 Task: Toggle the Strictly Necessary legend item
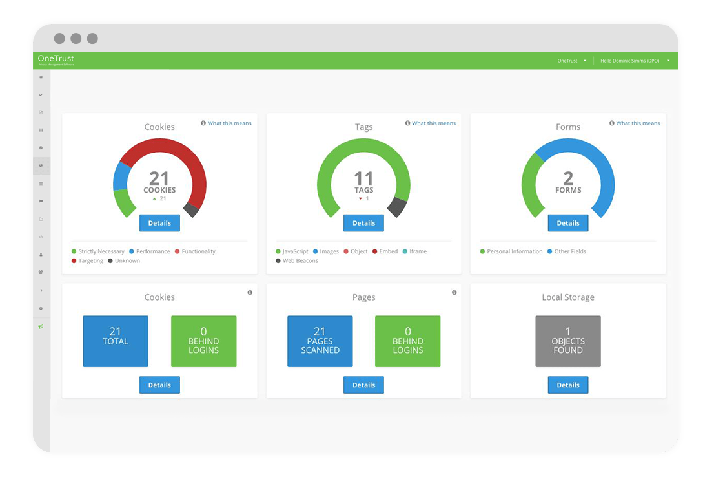coord(98,251)
